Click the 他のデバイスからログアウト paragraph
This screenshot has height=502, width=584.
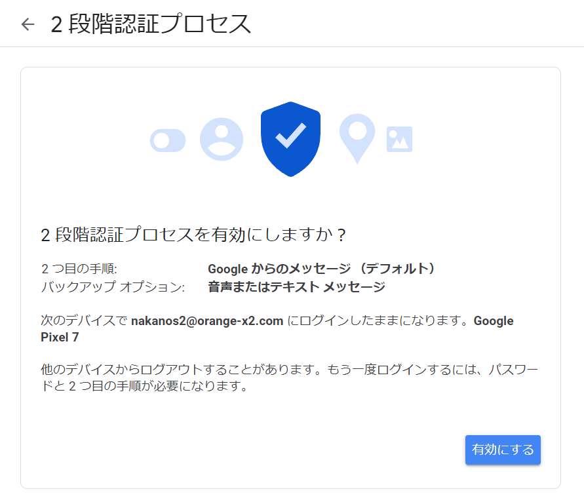(x=164, y=370)
